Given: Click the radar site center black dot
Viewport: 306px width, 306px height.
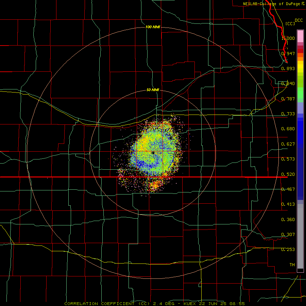Looking at the screenshot, I should (153, 153).
